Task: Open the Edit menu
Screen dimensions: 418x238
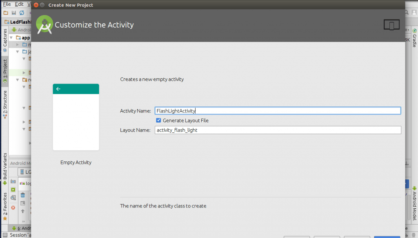Action: click(x=19, y=4)
